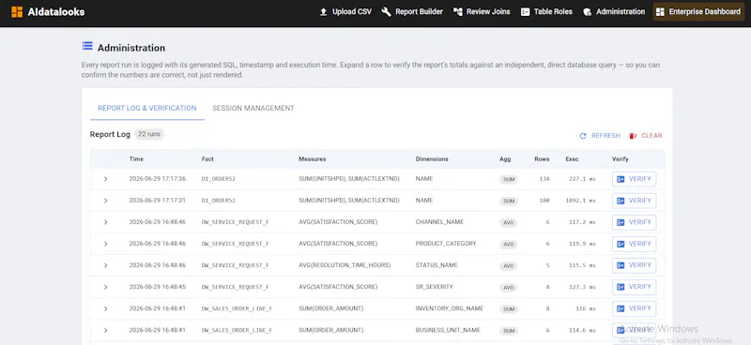This screenshot has width=751, height=345.
Task: Go to Review Joins
Action: (x=482, y=12)
